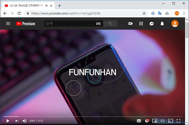Switch to theater mode
189x125 pixels.
coord(162,121)
